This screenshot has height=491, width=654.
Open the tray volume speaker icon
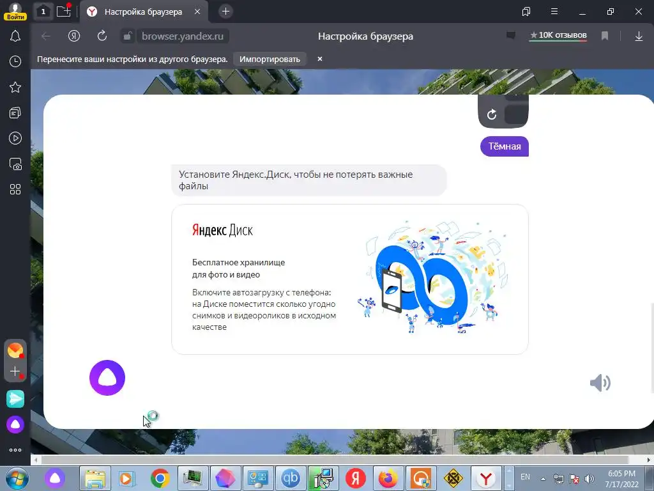(589, 479)
